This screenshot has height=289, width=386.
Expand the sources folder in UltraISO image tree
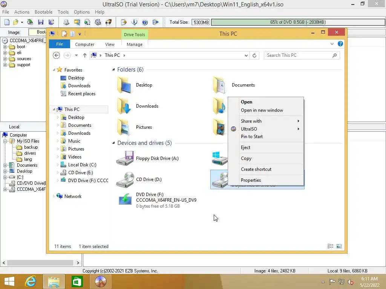[5, 59]
